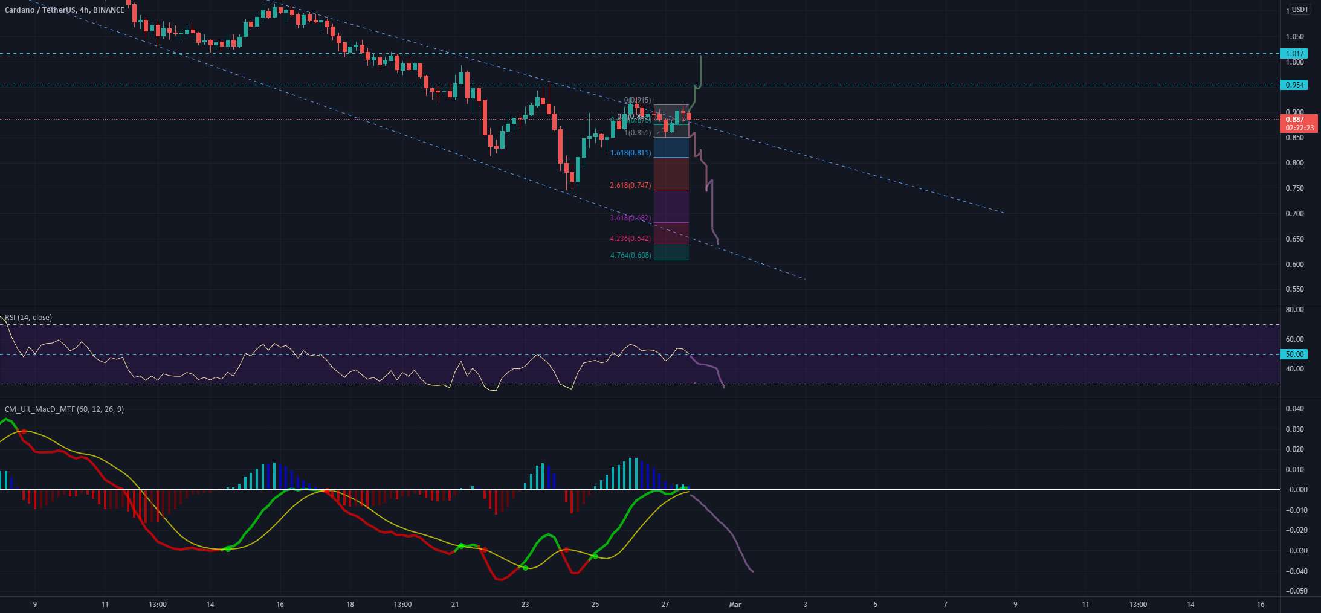
Task: Click date 27 on the time axis
Action: (665, 604)
